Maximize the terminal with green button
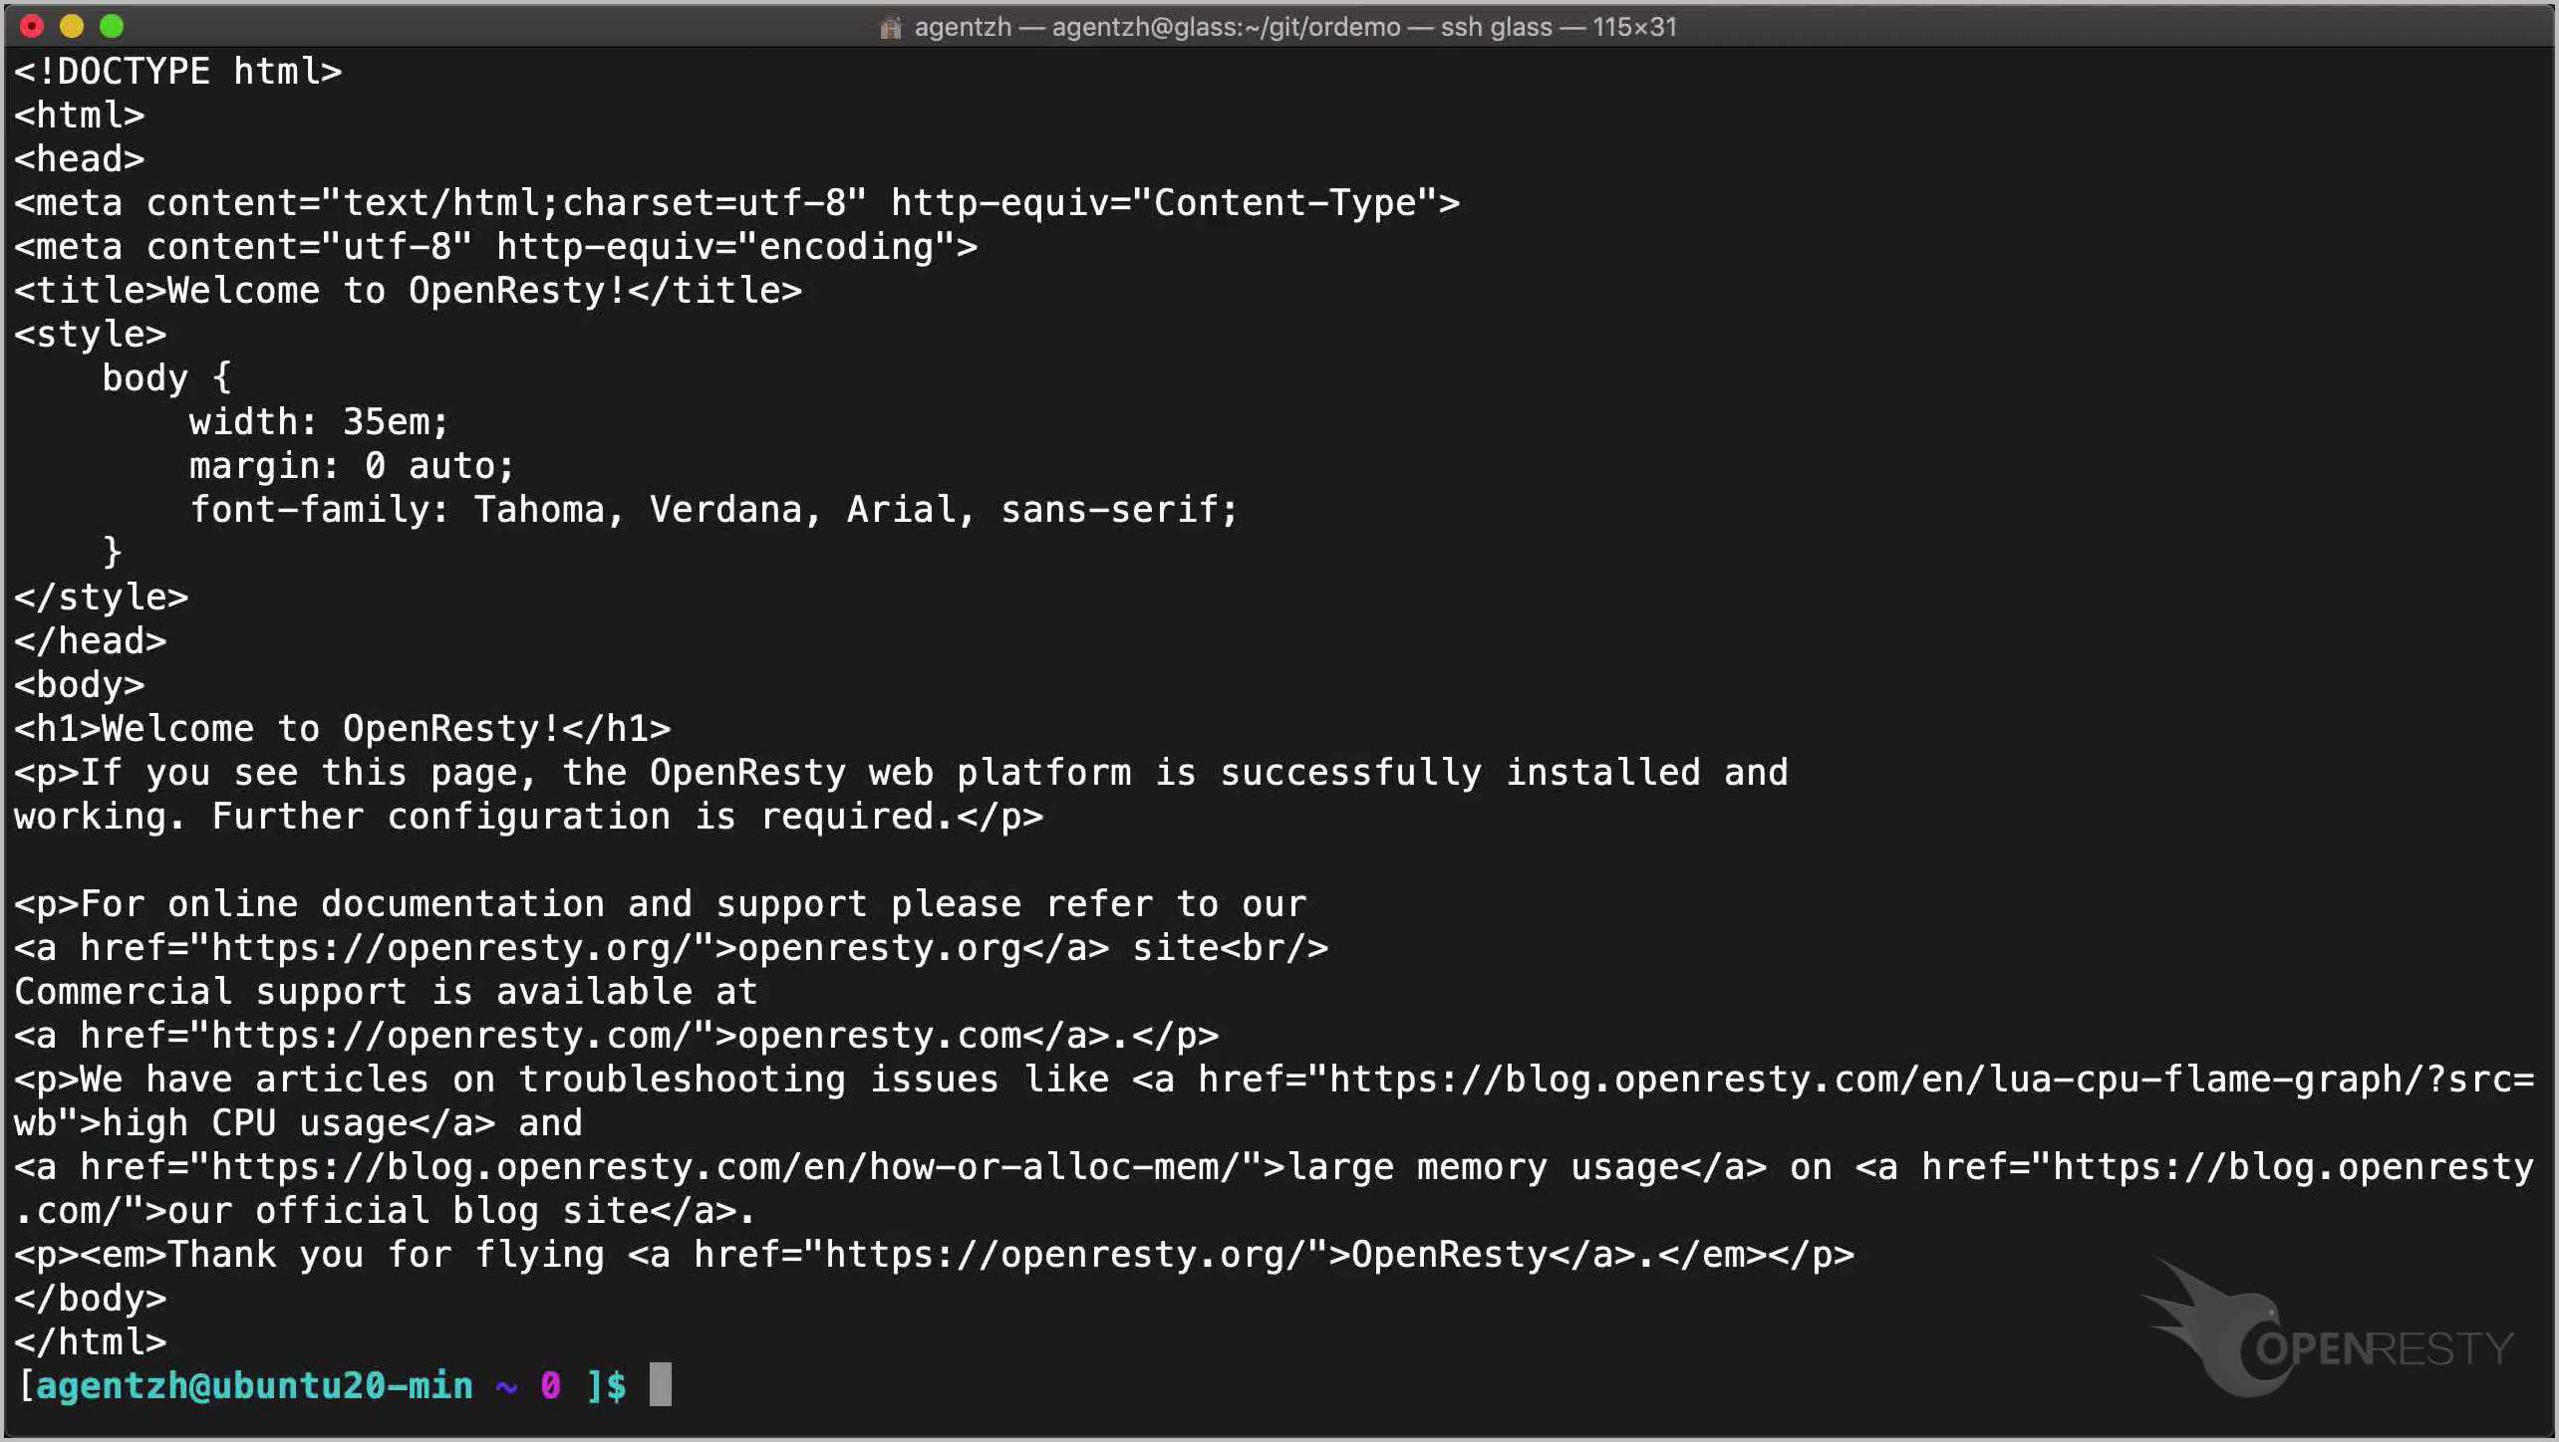2559x1442 pixels. (112, 27)
